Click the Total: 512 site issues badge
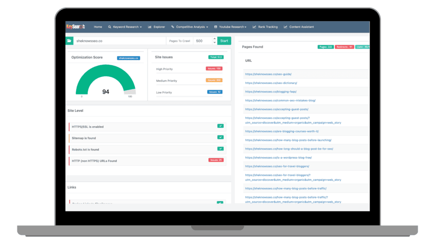Viewport: 435px width, 244px height. coord(216,57)
